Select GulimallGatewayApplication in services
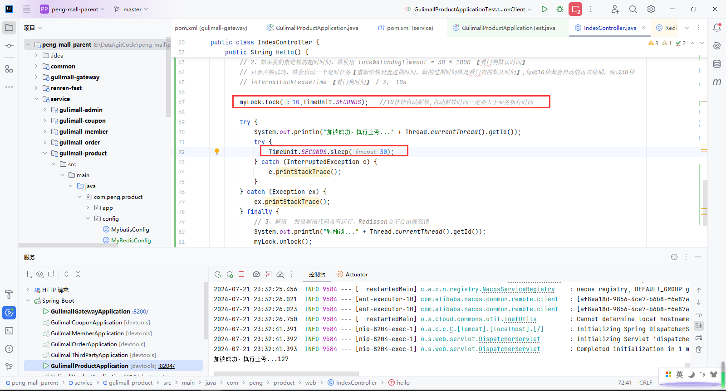Image resolution: width=726 pixels, height=391 pixels. (90, 311)
